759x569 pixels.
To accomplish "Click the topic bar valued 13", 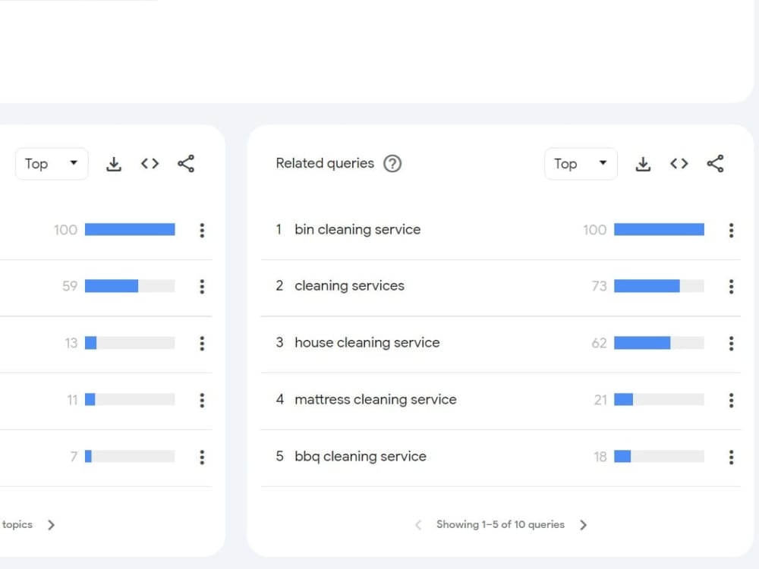I will 130,343.
